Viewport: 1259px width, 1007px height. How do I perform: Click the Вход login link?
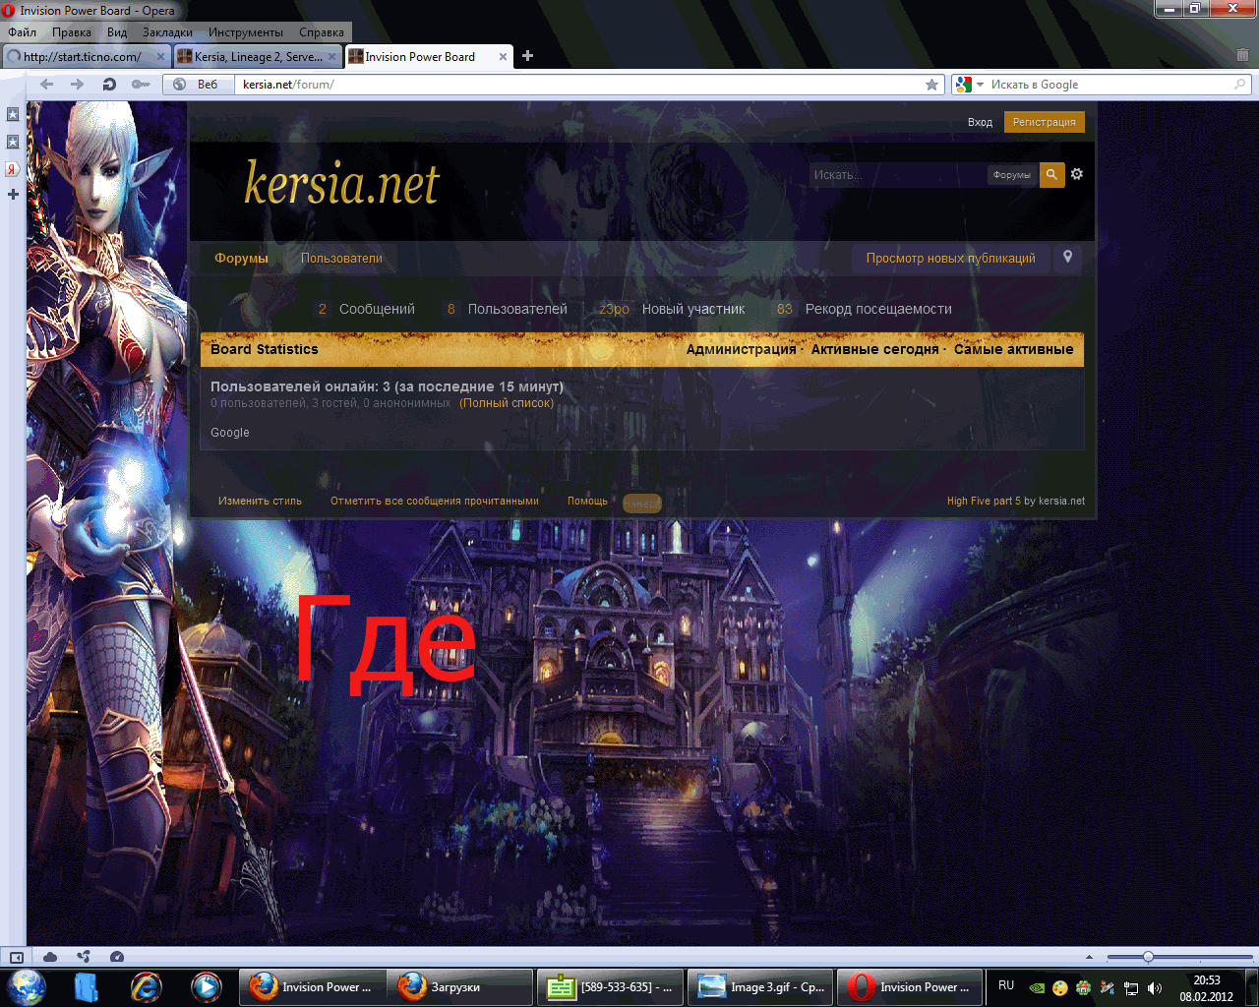[x=980, y=122]
